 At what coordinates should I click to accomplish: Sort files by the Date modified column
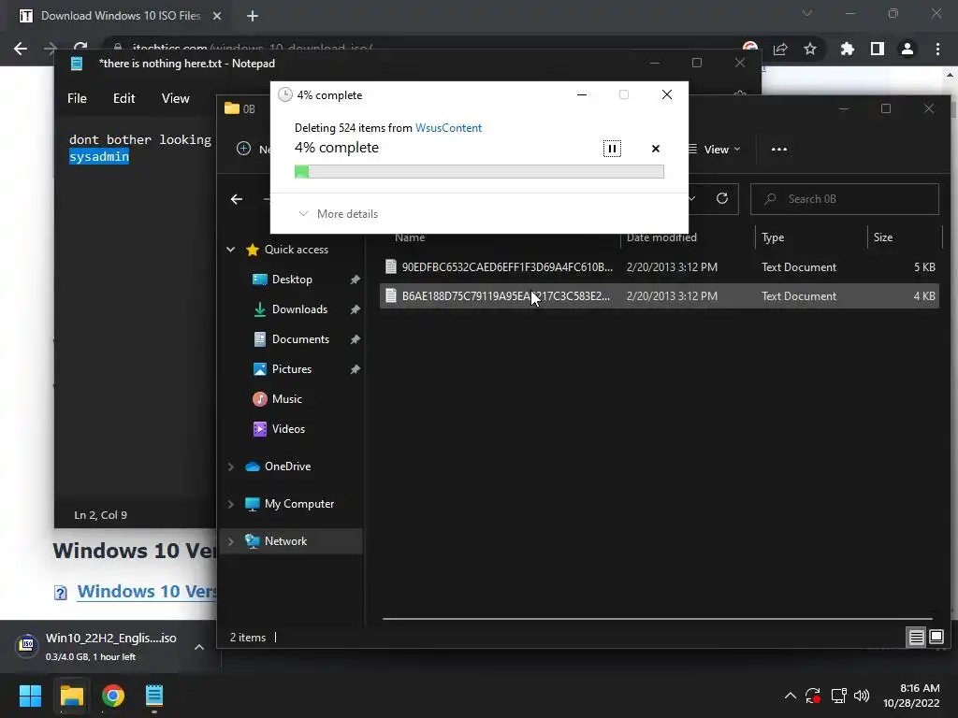661,237
